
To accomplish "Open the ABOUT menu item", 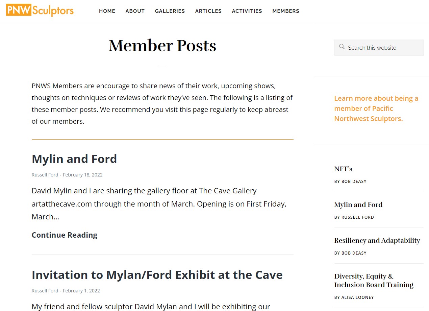I will (x=135, y=11).
